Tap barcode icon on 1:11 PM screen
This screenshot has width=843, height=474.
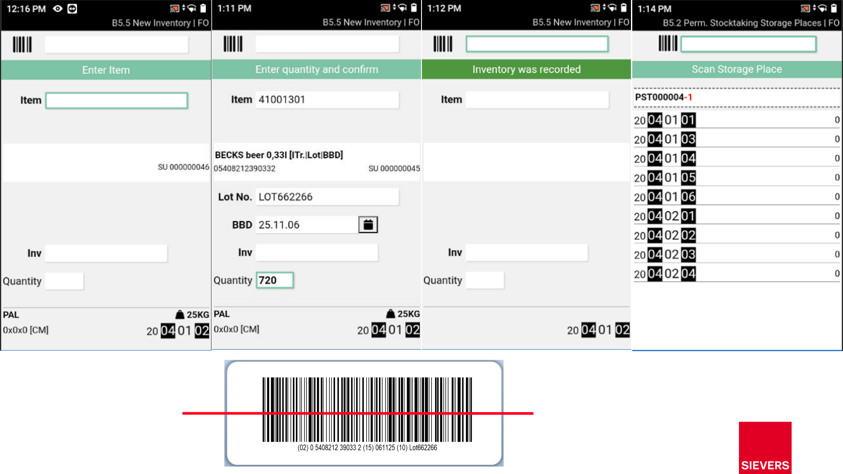(x=233, y=44)
